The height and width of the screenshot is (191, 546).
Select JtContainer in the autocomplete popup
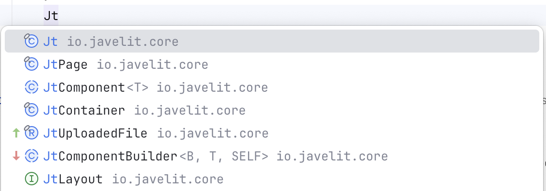tap(84, 110)
